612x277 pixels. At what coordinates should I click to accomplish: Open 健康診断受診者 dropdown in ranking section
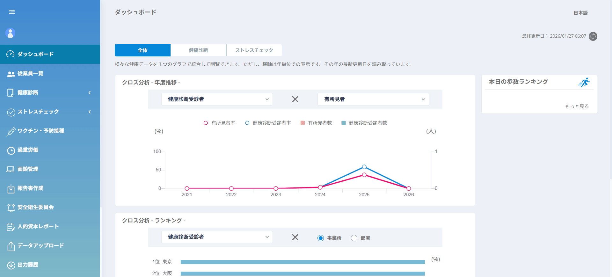[x=217, y=237]
